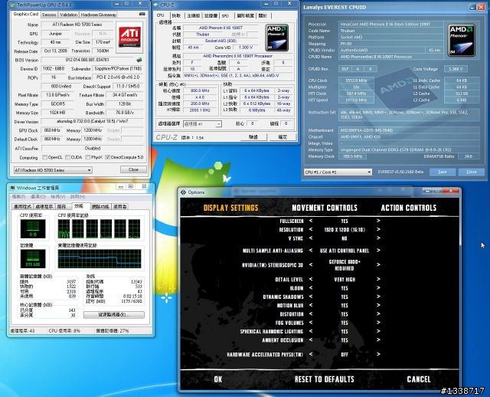Click left arrow for Motion Blur

311,305
